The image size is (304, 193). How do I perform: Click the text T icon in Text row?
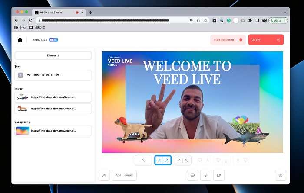20,75
